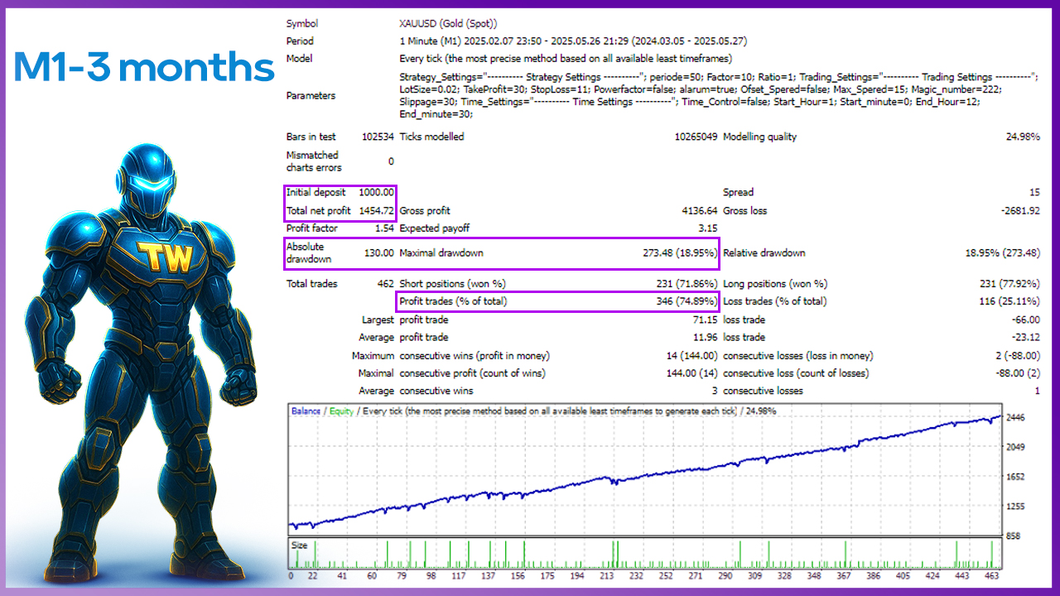Click the Gross profit value 4136.64
The height and width of the screenshot is (596, 1060).
699,211
